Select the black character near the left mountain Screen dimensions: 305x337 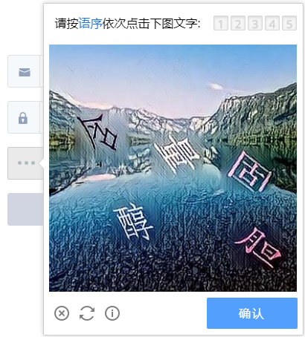click(99, 132)
